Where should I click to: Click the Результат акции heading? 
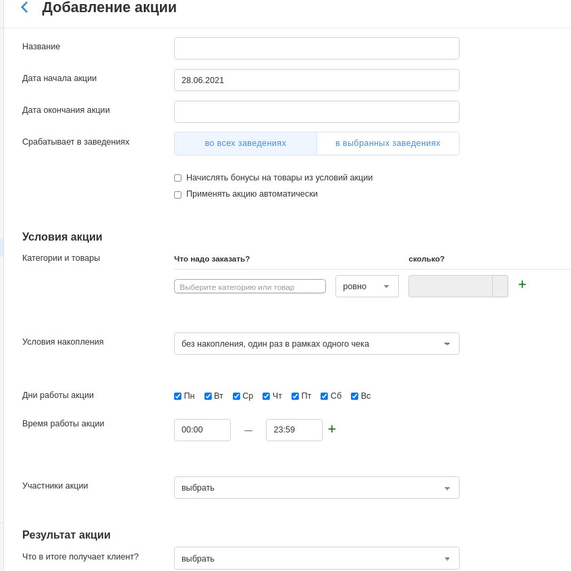point(66,535)
